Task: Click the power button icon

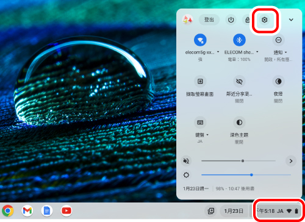Action: coord(231,20)
